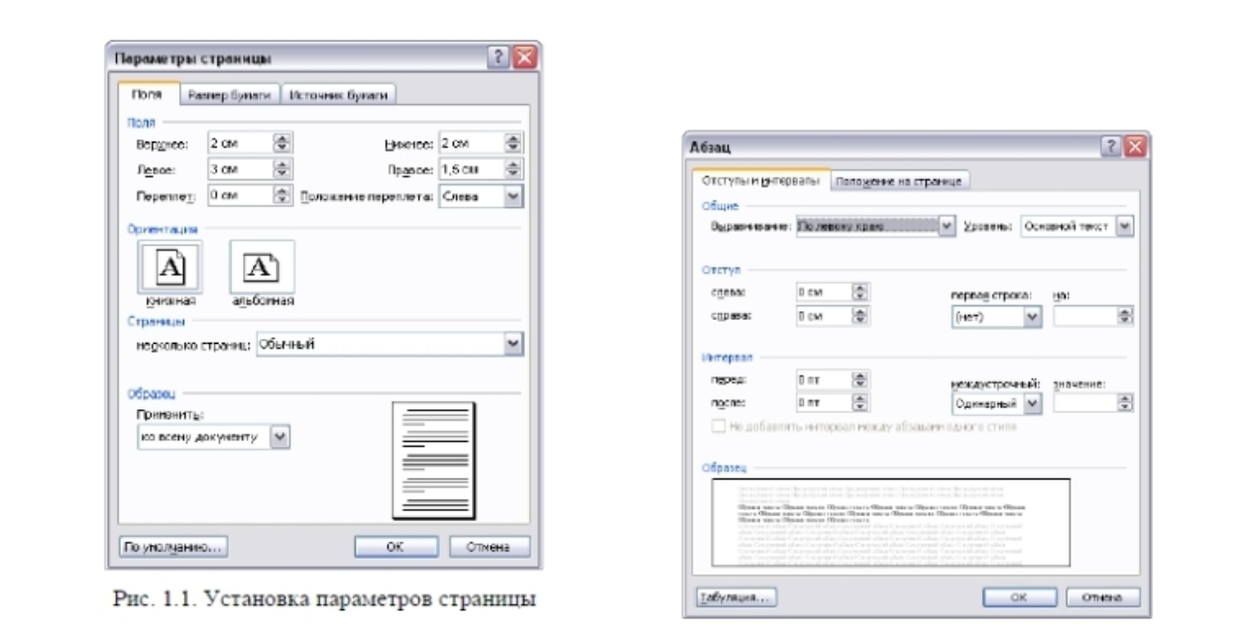The width and height of the screenshot is (1237, 641).
Task: Click help icon in Абзац dialog
Action: pos(1112,148)
